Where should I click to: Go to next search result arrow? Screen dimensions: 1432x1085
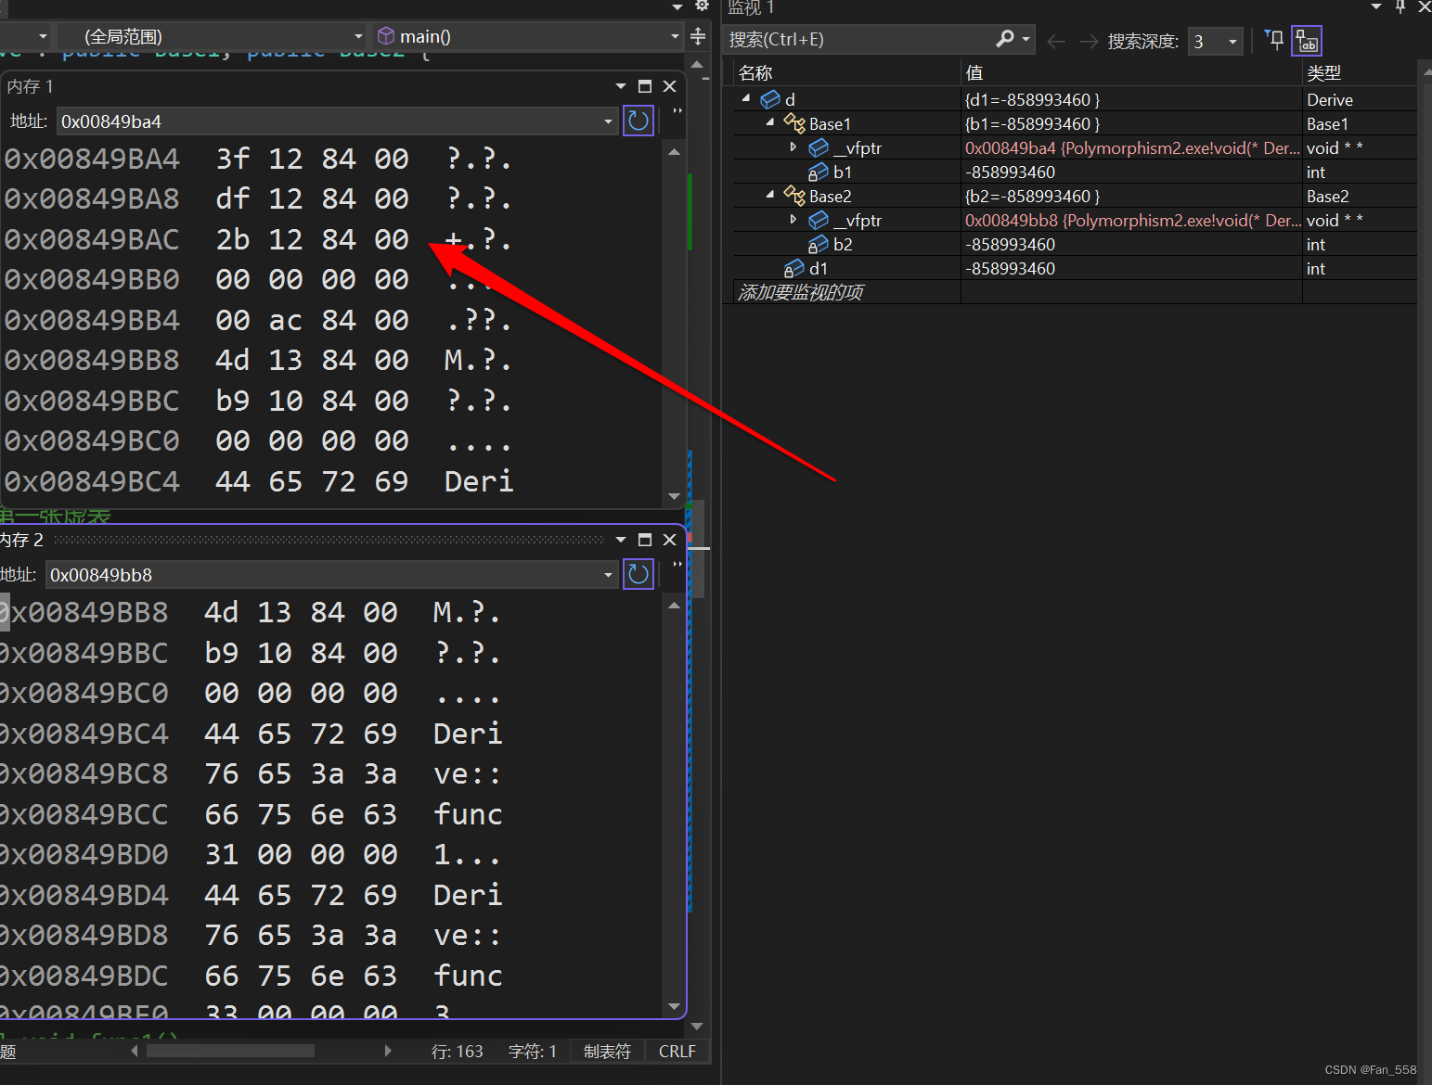(x=1089, y=41)
